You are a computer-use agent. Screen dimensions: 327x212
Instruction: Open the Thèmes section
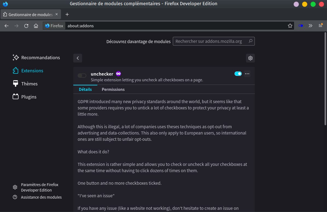pos(25,84)
